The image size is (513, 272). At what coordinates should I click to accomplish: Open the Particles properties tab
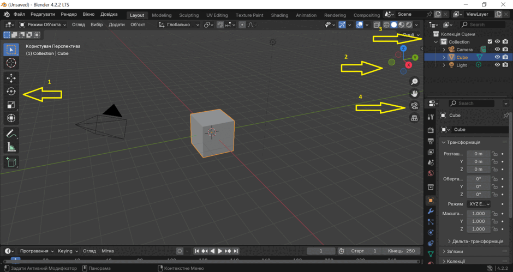coord(431,222)
